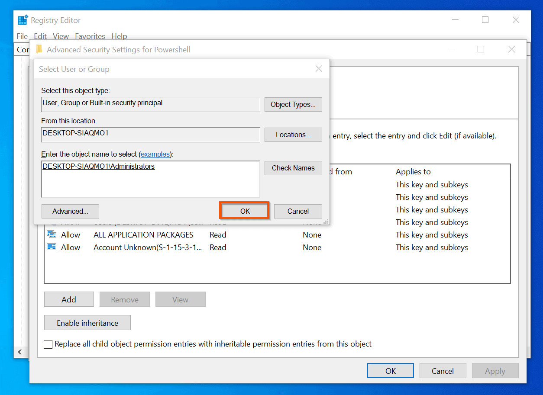
Task: Click the Registry Editor left scroll arrow
Action: [20, 352]
